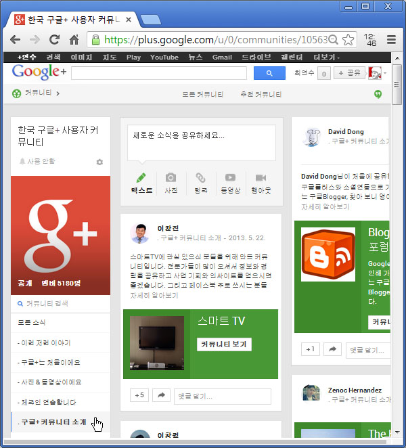The height and width of the screenshot is (448, 406).
Task: Open the community settings gear
Action: point(99,162)
